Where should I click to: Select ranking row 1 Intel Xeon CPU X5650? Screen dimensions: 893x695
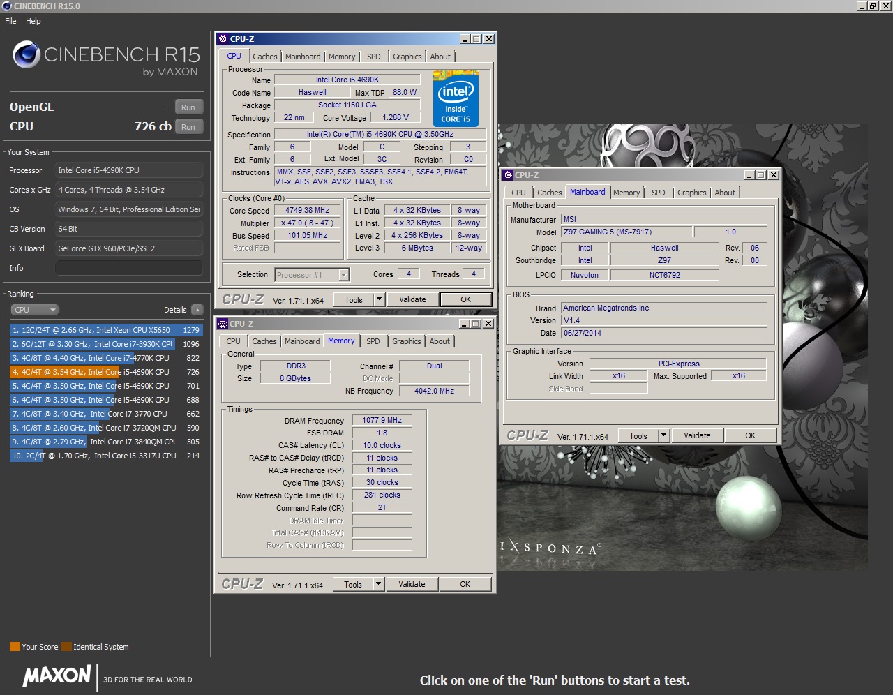[x=106, y=330]
